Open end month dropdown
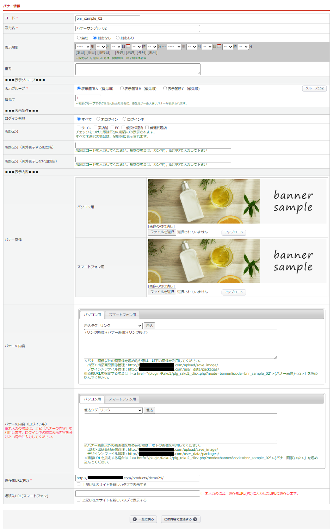The image size is (333, 531). tap(192, 46)
